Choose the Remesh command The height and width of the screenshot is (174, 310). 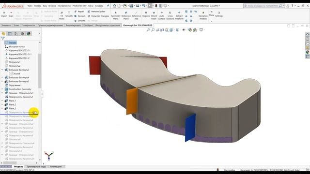pyautogui.click(x=80, y=16)
